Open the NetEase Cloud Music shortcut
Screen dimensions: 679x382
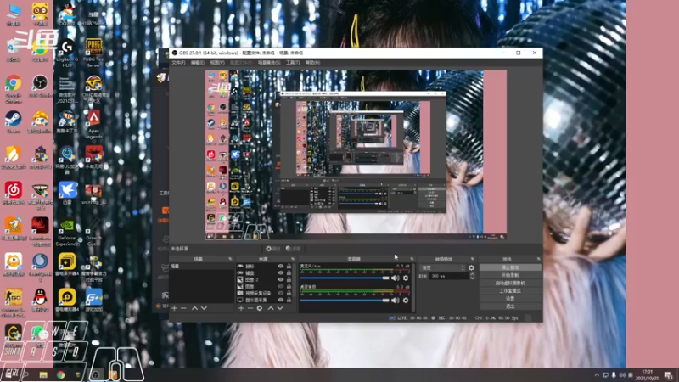[x=14, y=193]
